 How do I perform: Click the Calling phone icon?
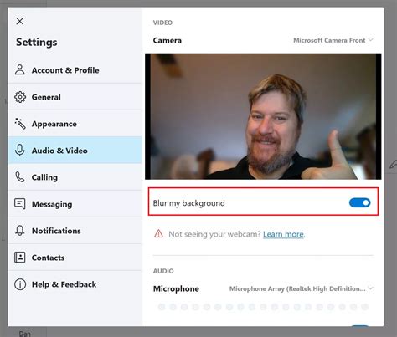pos(20,177)
